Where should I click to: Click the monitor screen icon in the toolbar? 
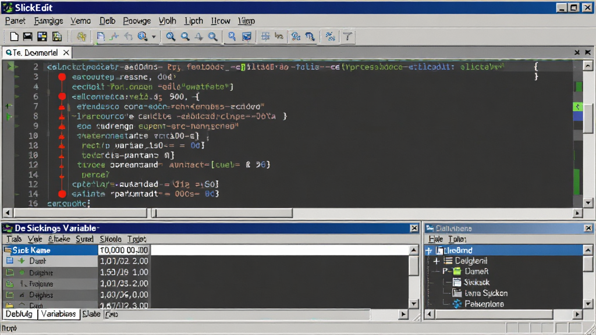point(247,37)
